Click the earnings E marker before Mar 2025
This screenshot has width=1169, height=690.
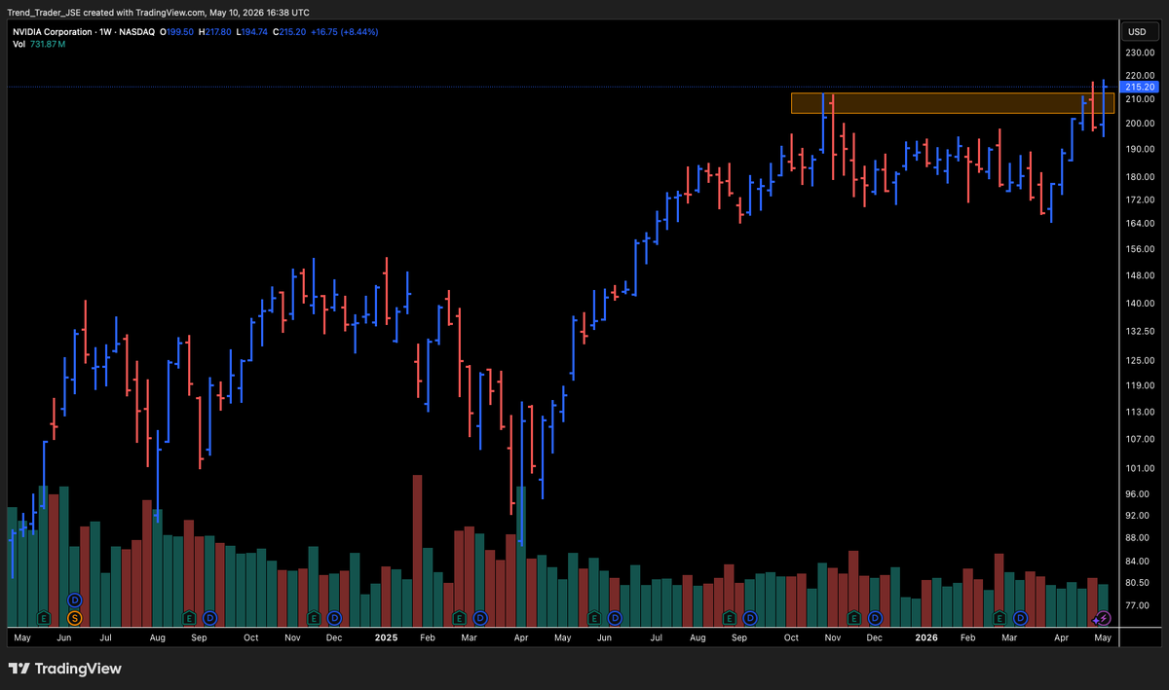point(460,617)
